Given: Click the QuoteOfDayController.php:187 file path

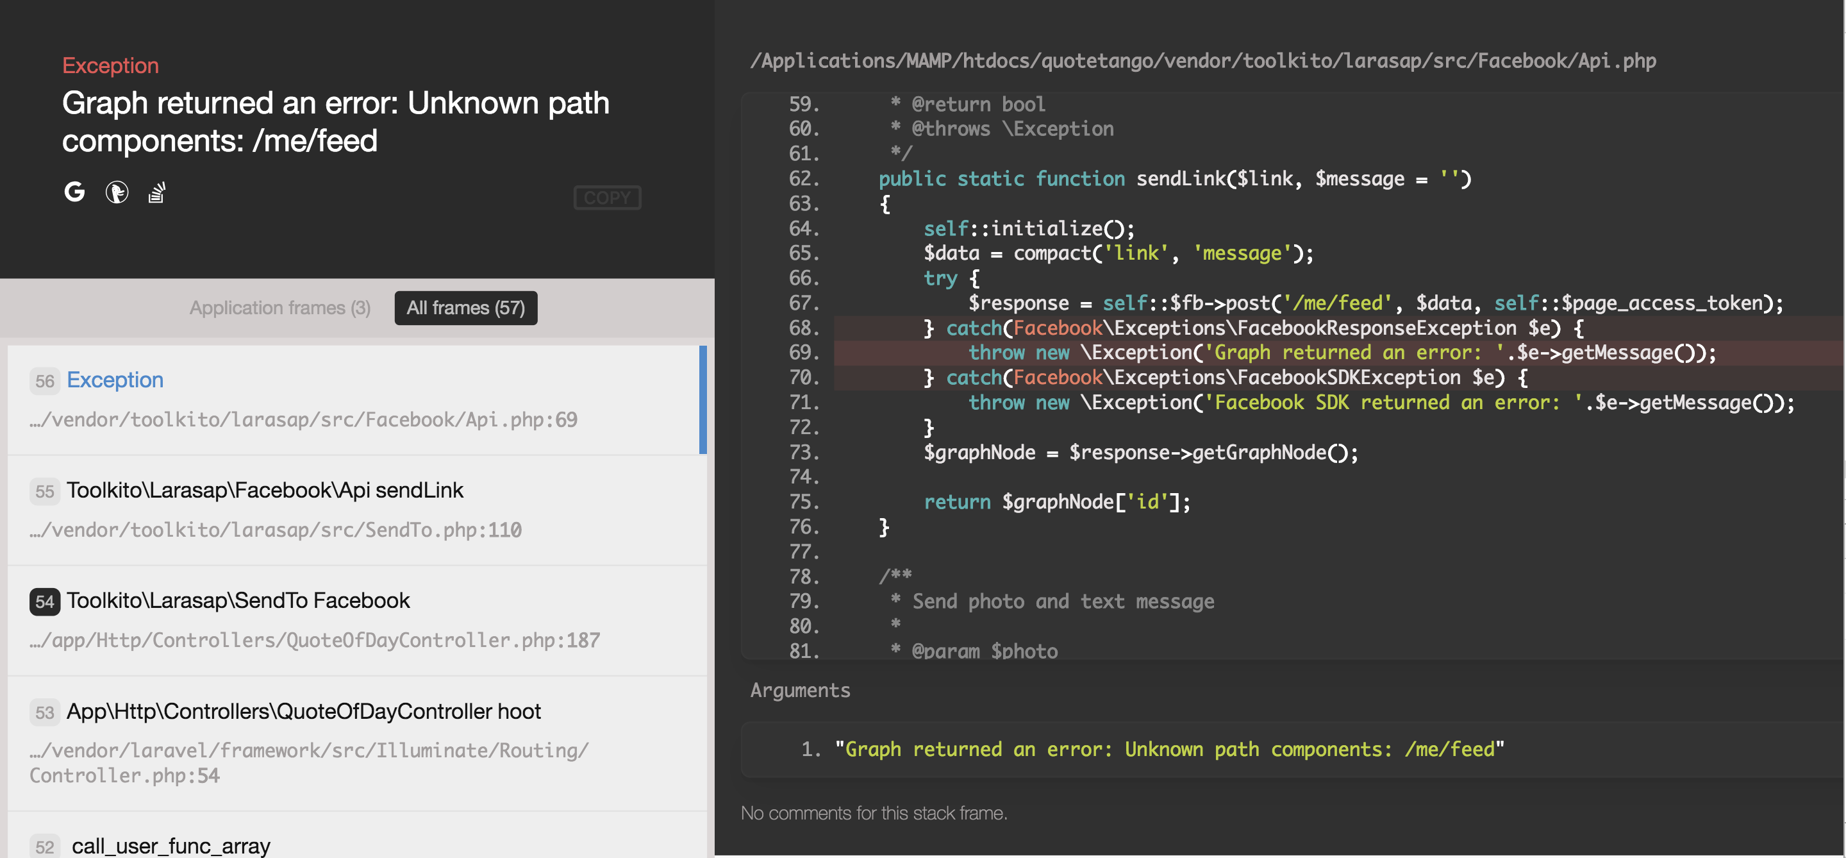Looking at the screenshot, I should (x=315, y=640).
